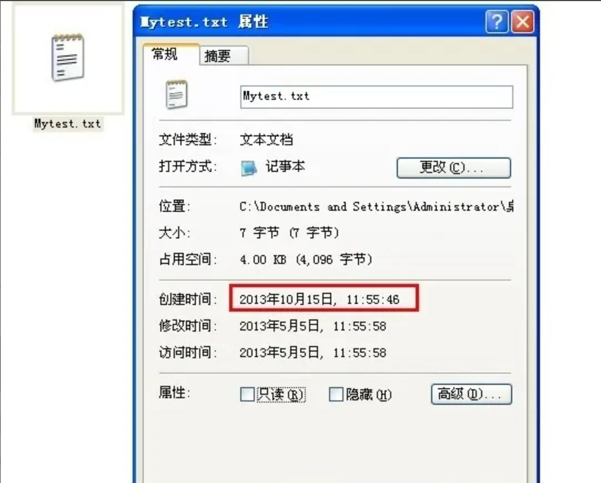Click the 记事本 application icon
This screenshot has width=601, height=483.
(x=249, y=168)
